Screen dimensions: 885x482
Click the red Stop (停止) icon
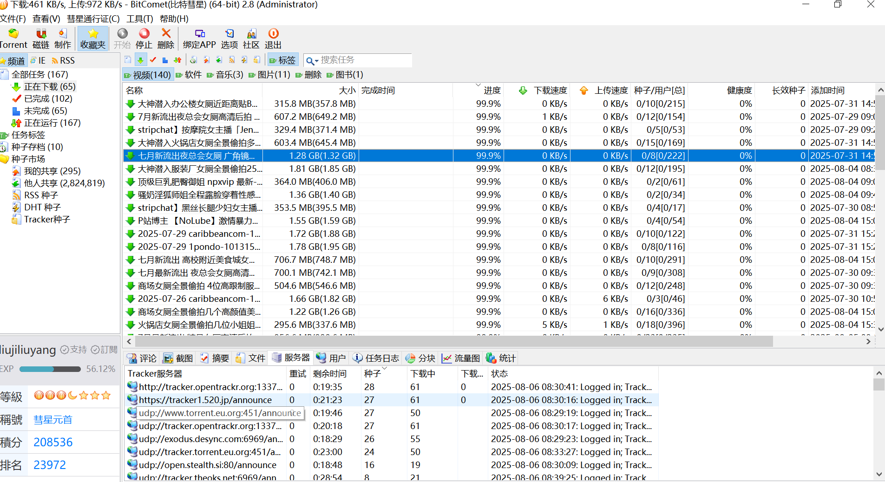point(144,38)
